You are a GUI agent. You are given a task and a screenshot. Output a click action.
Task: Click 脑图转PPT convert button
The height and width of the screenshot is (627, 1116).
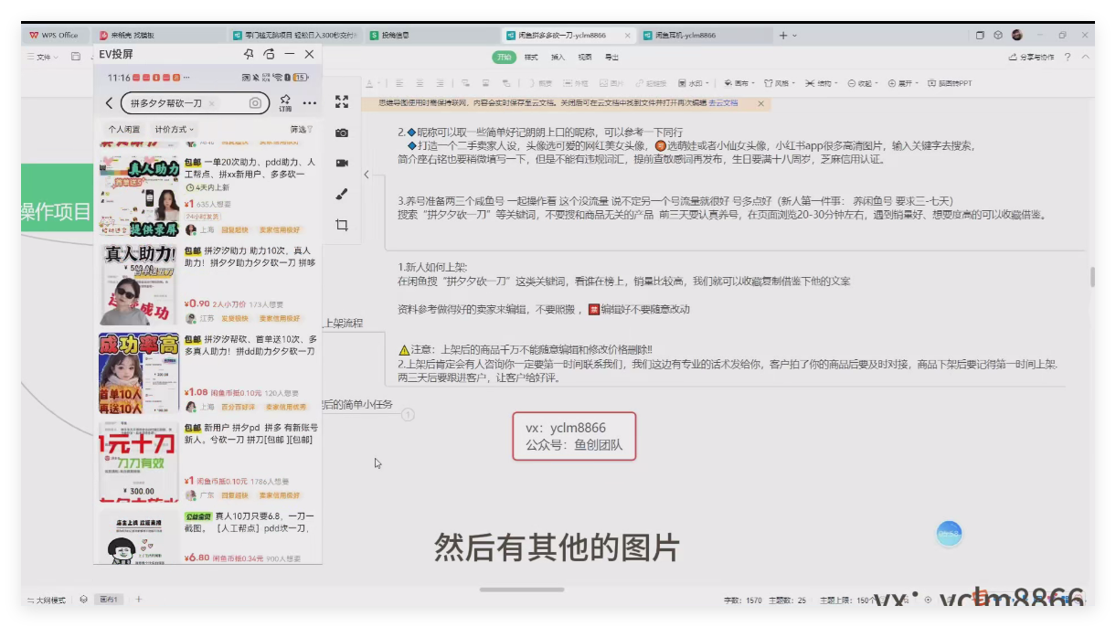tap(950, 83)
